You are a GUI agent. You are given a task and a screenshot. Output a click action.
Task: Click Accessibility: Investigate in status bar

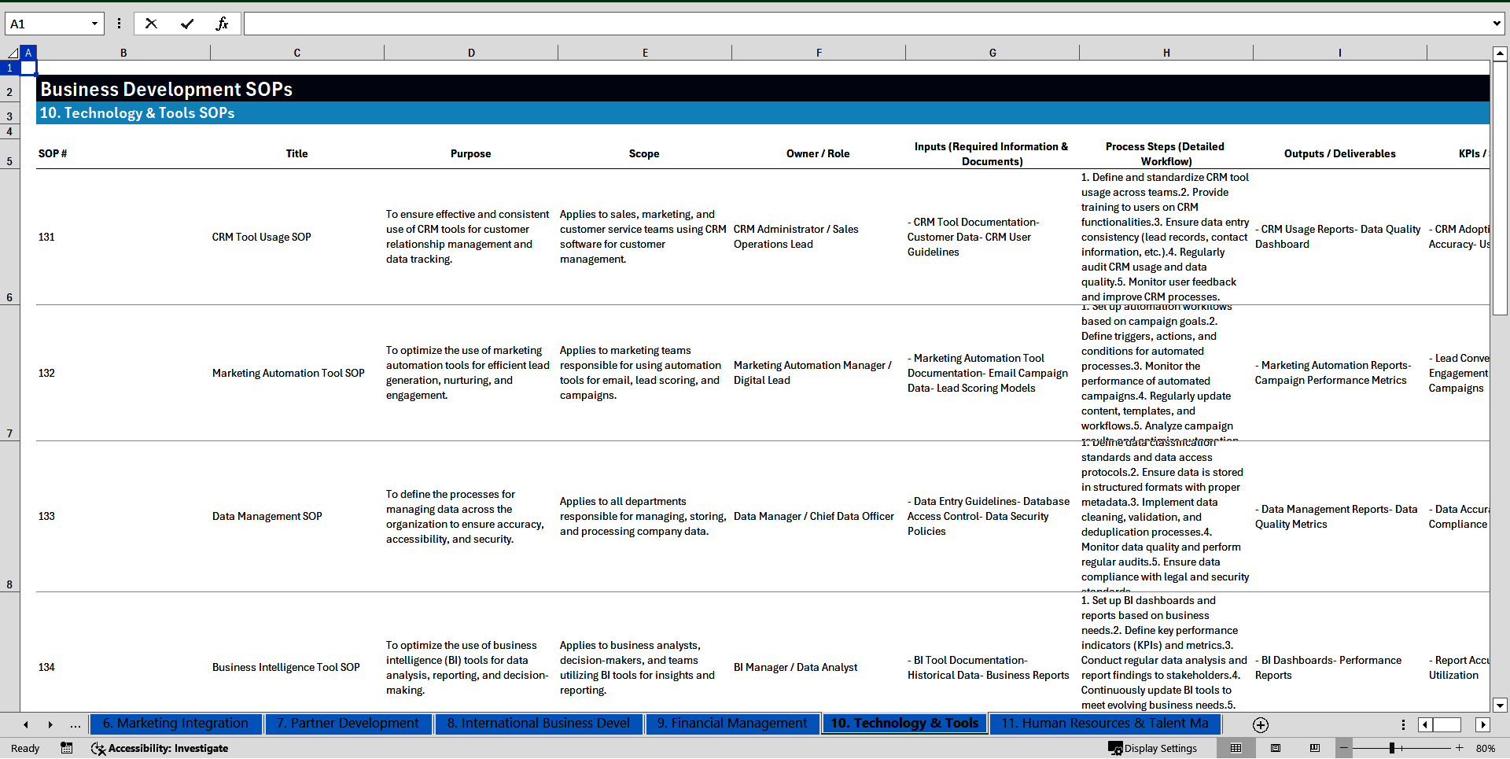pos(160,748)
